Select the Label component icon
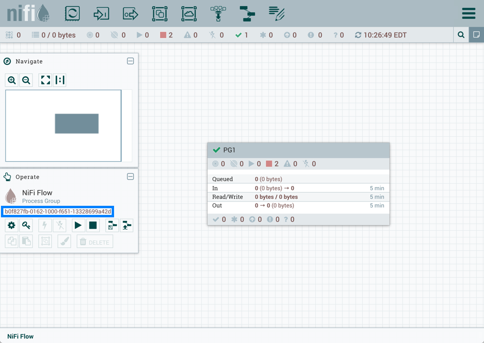484x343 pixels. click(277, 14)
